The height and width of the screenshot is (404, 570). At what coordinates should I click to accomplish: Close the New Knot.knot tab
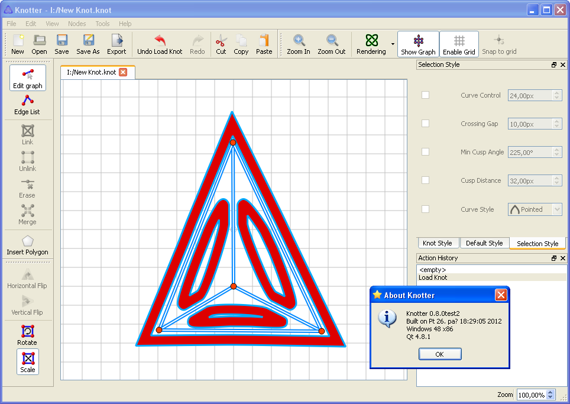[123, 72]
